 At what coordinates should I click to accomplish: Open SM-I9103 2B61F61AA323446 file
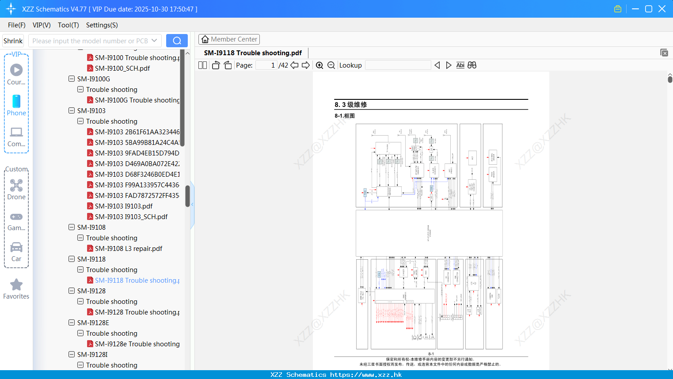[x=137, y=132]
